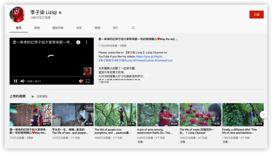This screenshot has height=153, width=272.
Task: Click the channel search magnifier icon
Action: [x=133, y=28]
